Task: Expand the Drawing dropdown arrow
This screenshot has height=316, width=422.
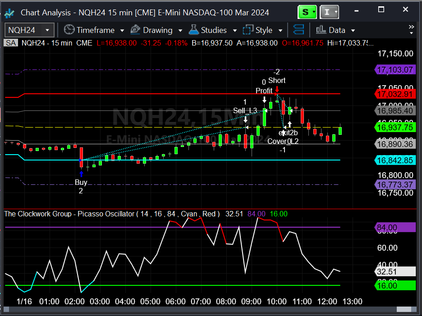Action: (x=180, y=30)
